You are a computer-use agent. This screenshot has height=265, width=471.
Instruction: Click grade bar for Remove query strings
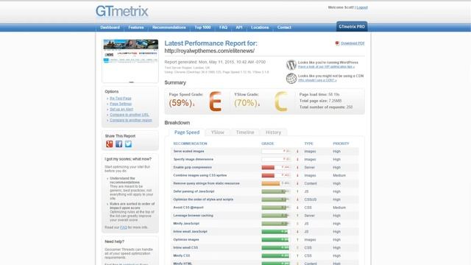(x=276, y=183)
